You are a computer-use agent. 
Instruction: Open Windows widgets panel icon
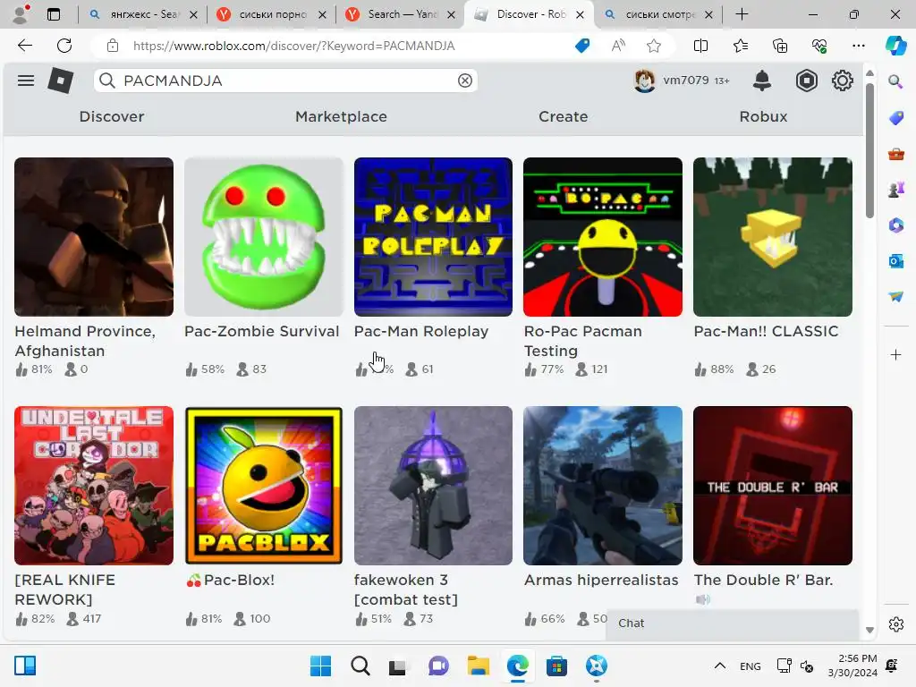tap(25, 666)
